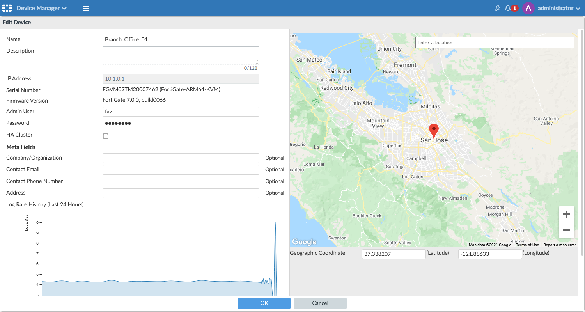Zoom out on the map with minus
The image size is (585, 312).
coord(567,230)
